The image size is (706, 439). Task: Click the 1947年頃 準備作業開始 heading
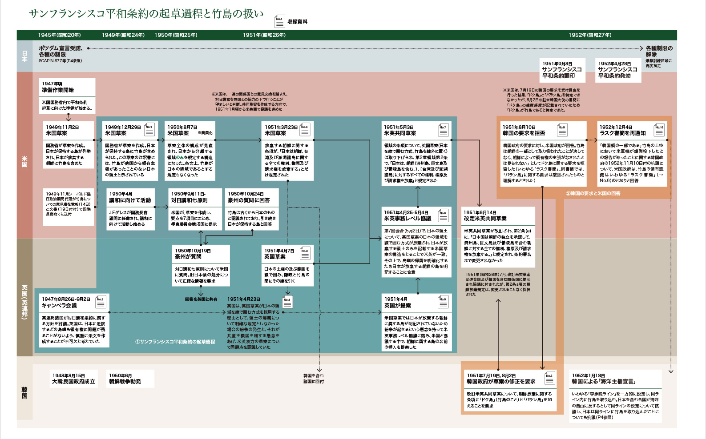click(58, 87)
